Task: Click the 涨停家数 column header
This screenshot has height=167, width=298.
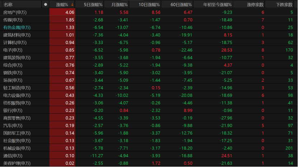Action: tap(255, 5)
